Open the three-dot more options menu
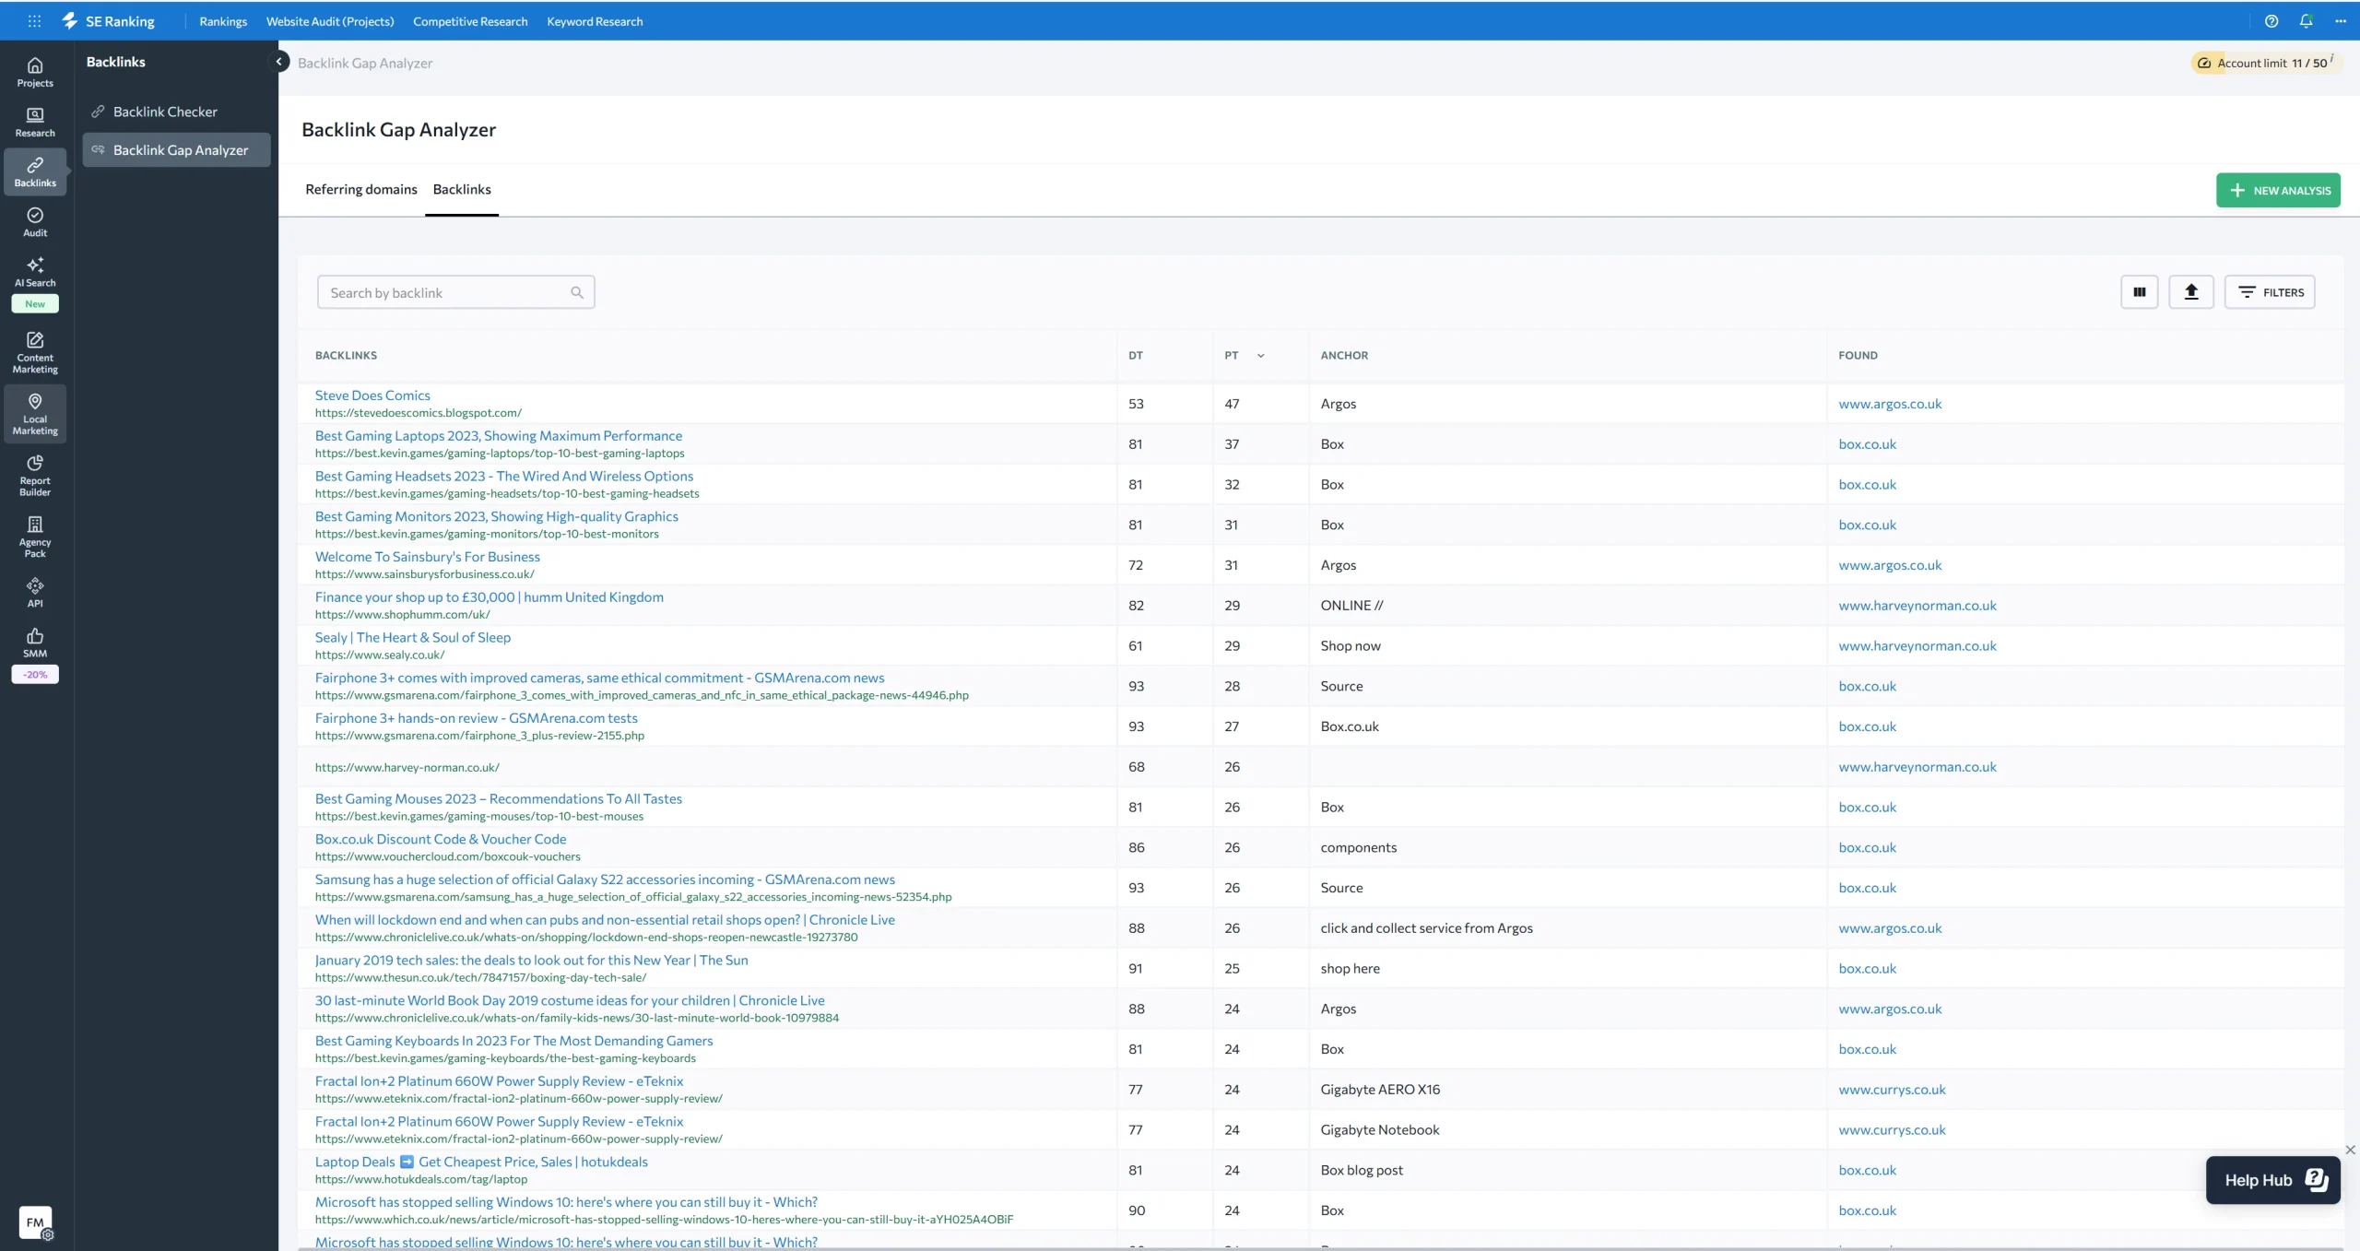Viewport: 2360px width, 1251px height. [2340, 20]
